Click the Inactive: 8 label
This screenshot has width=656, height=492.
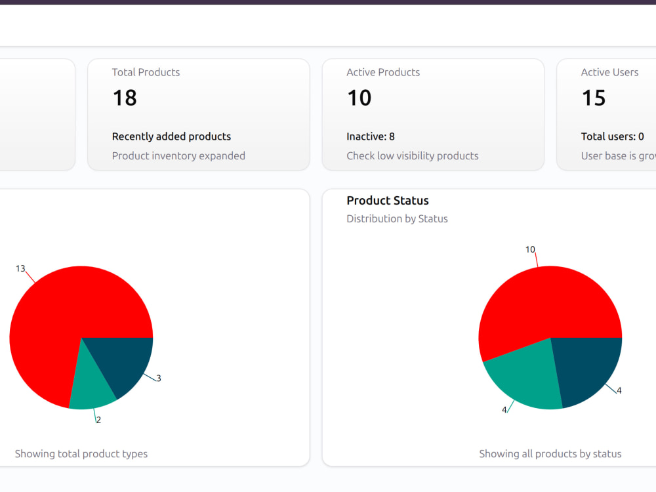(370, 136)
